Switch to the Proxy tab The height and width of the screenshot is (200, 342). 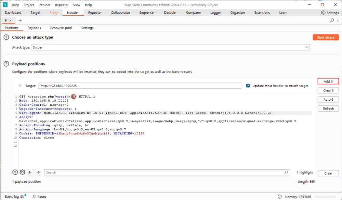pyautogui.click(x=53, y=13)
